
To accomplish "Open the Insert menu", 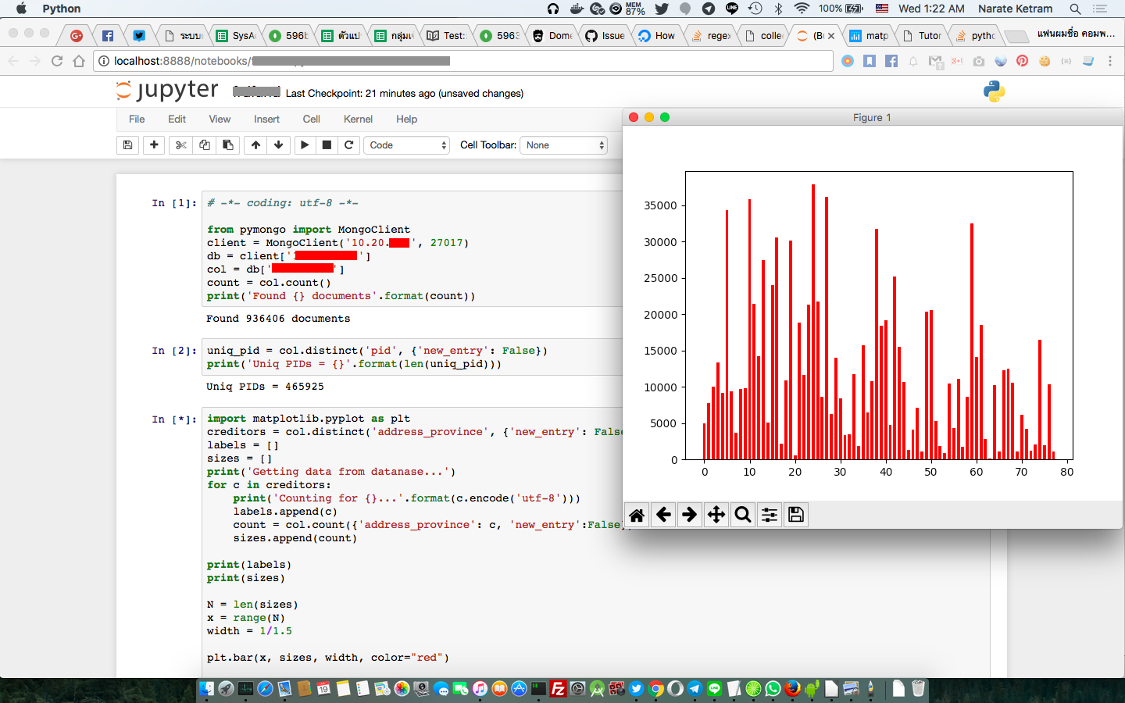I will (266, 119).
